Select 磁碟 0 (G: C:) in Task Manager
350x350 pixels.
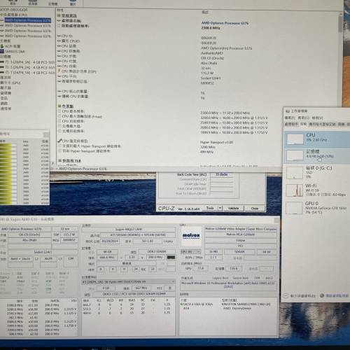click(x=317, y=172)
